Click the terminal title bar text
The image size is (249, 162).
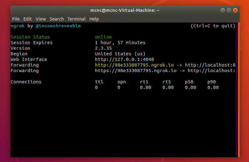tap(125, 10)
